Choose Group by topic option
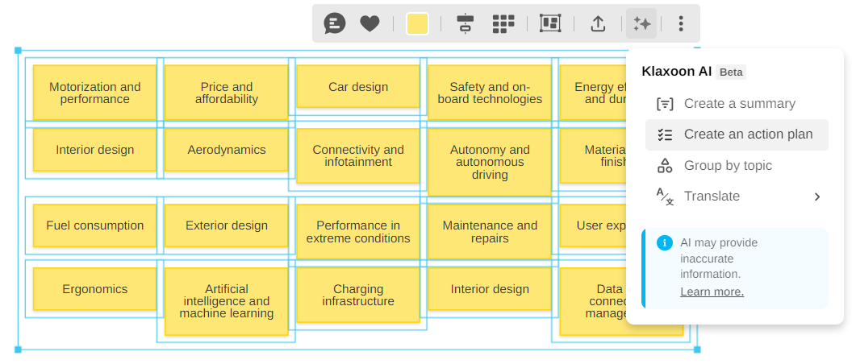Screen dimensions: 856x364 pos(728,166)
